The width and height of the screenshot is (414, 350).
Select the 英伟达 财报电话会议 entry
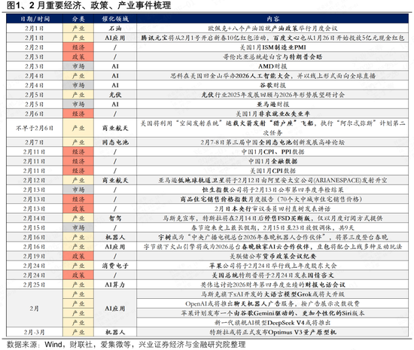(x=272, y=285)
